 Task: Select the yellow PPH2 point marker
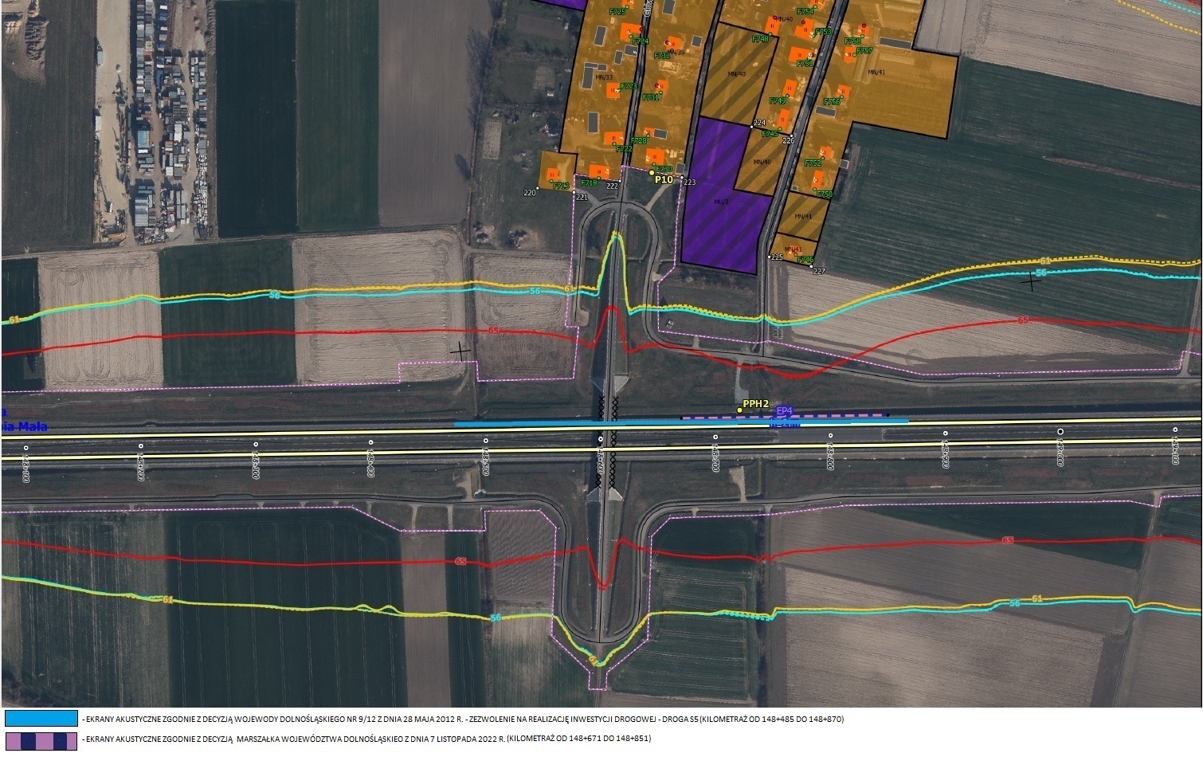point(740,410)
